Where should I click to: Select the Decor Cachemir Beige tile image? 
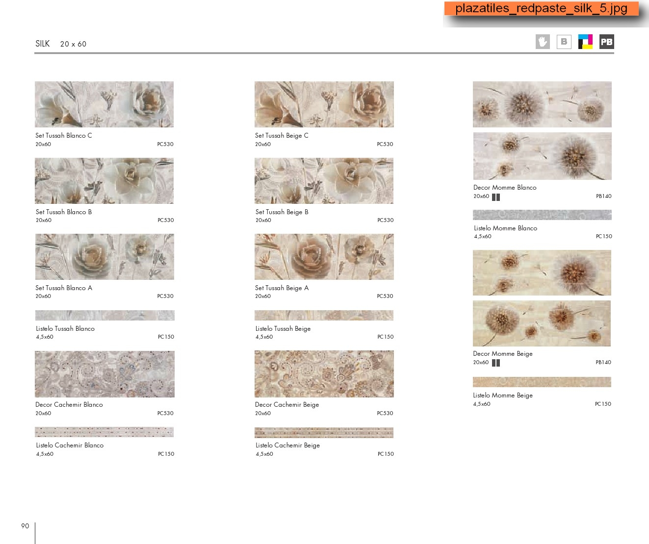point(324,374)
